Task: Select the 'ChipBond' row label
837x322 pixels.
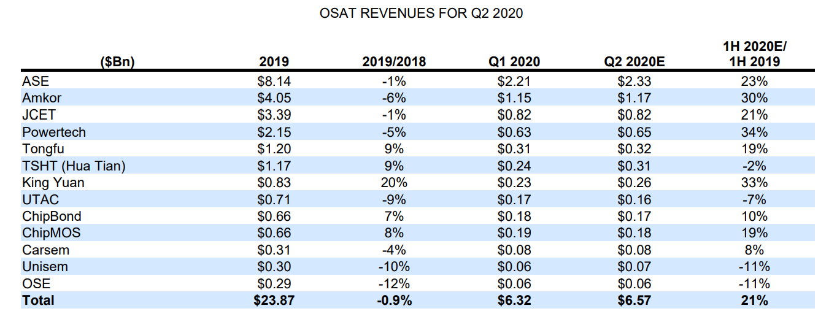Action: click(x=52, y=216)
